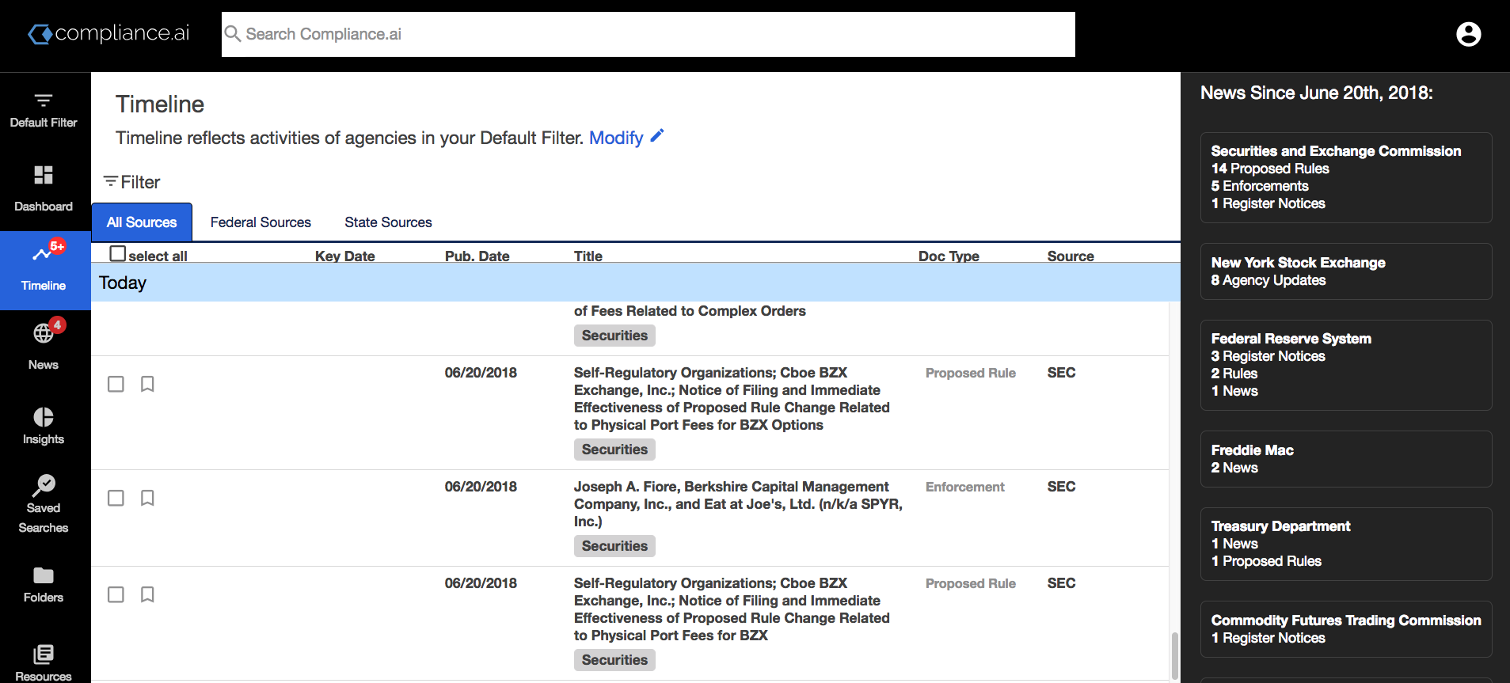This screenshot has height=683, width=1510.
Task: Open Resources in the sidebar
Action: tap(44, 662)
